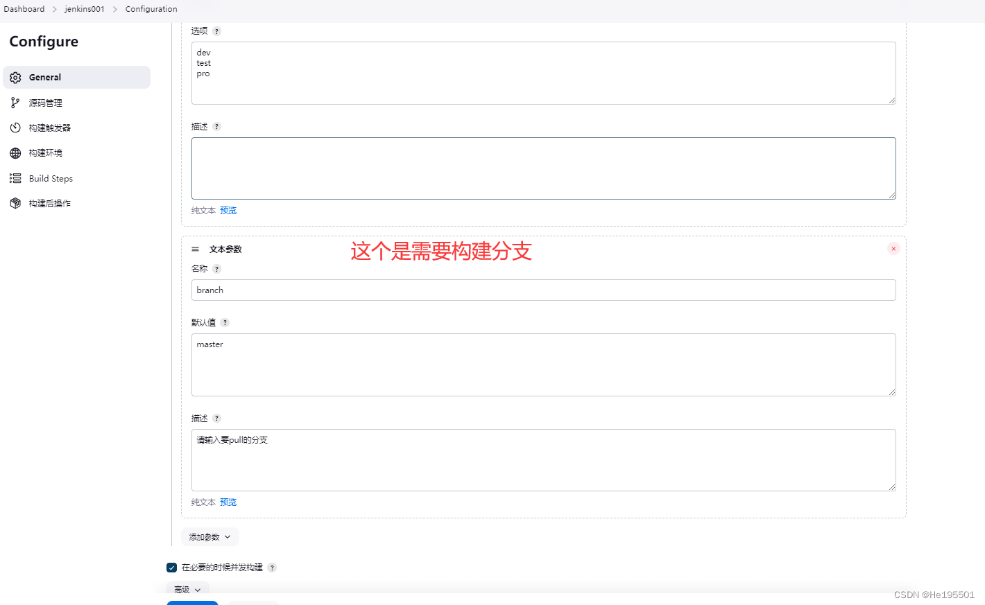Viewport: 985px width, 605px height.
Task: Click the 描述 textarea with 请输入要pull的分支
Action: tap(543, 460)
